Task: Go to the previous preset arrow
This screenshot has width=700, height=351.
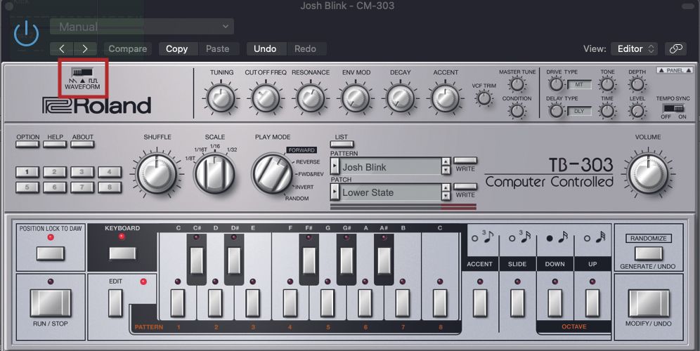Action: coord(63,48)
